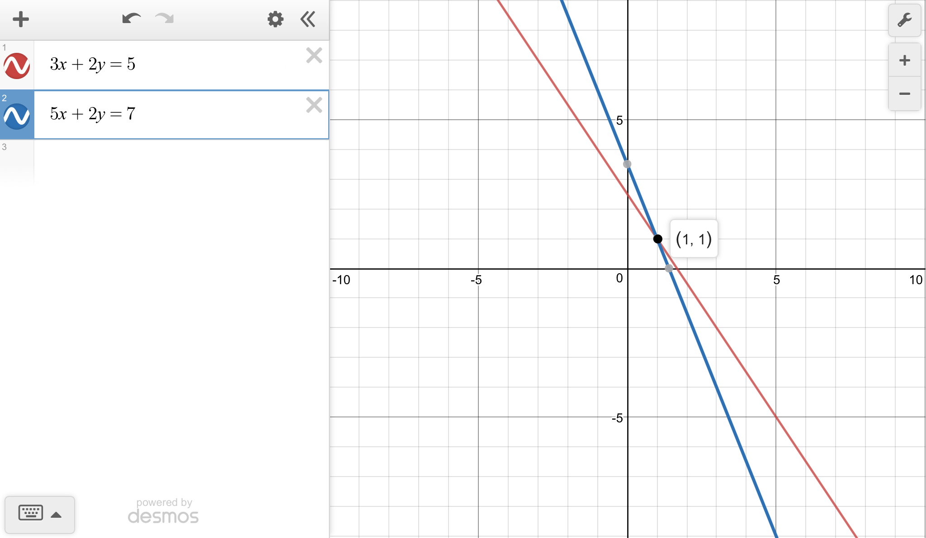This screenshot has width=926, height=538.
Task: Zoom out on the graph
Action: point(904,94)
